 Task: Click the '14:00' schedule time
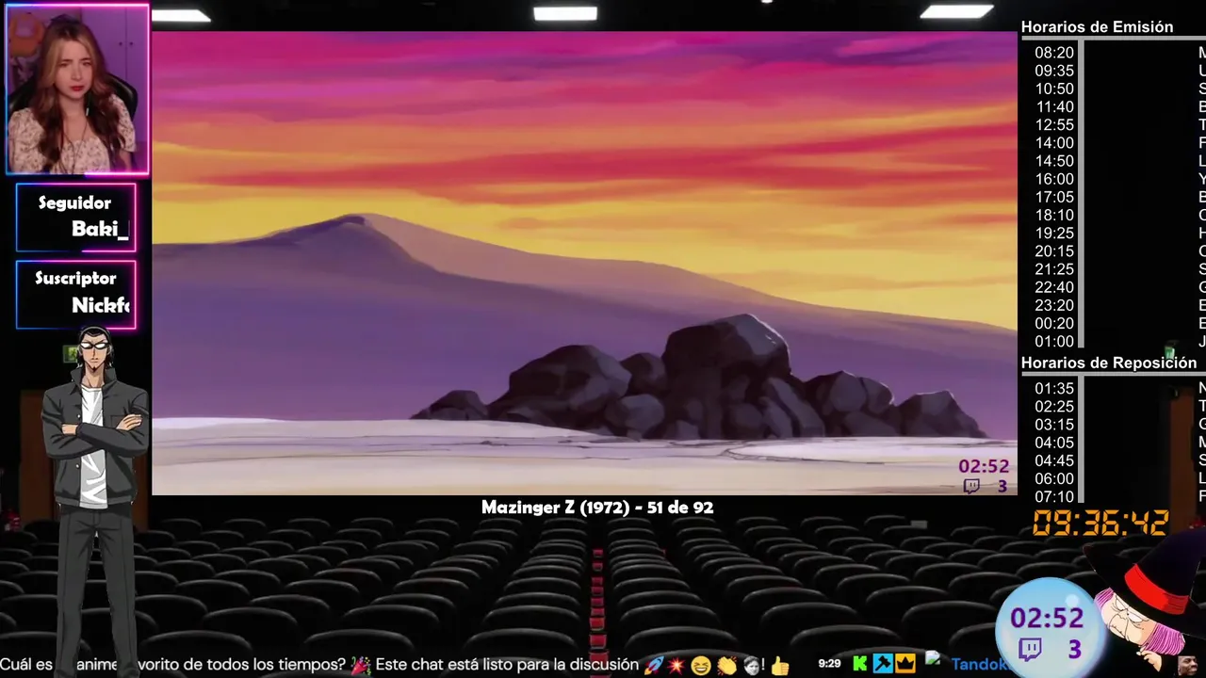[1054, 143]
